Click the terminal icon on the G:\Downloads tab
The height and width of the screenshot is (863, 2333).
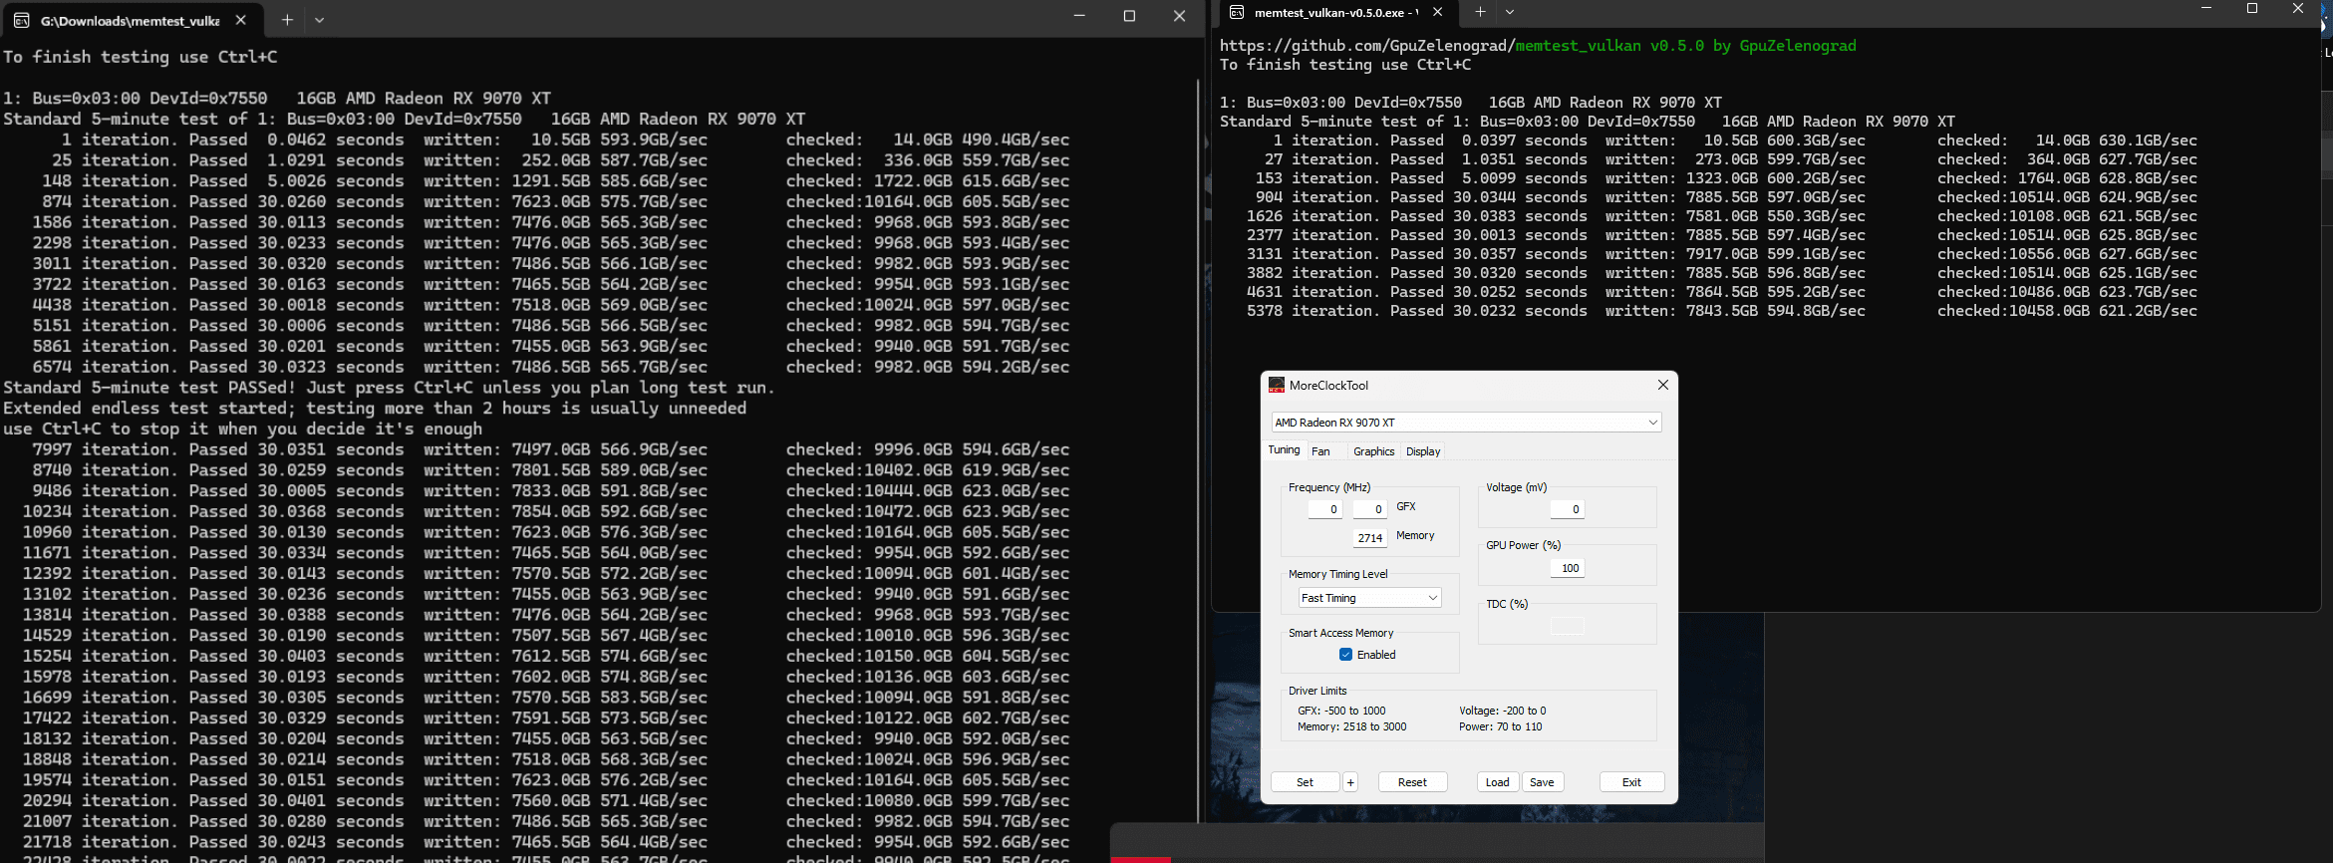[x=21, y=20]
